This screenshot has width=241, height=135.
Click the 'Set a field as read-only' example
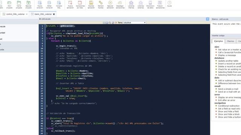(x=229, y=108)
